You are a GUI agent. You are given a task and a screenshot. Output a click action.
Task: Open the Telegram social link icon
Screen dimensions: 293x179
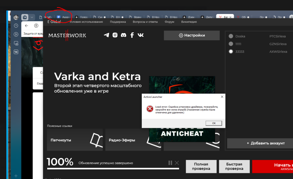click(x=106, y=35)
